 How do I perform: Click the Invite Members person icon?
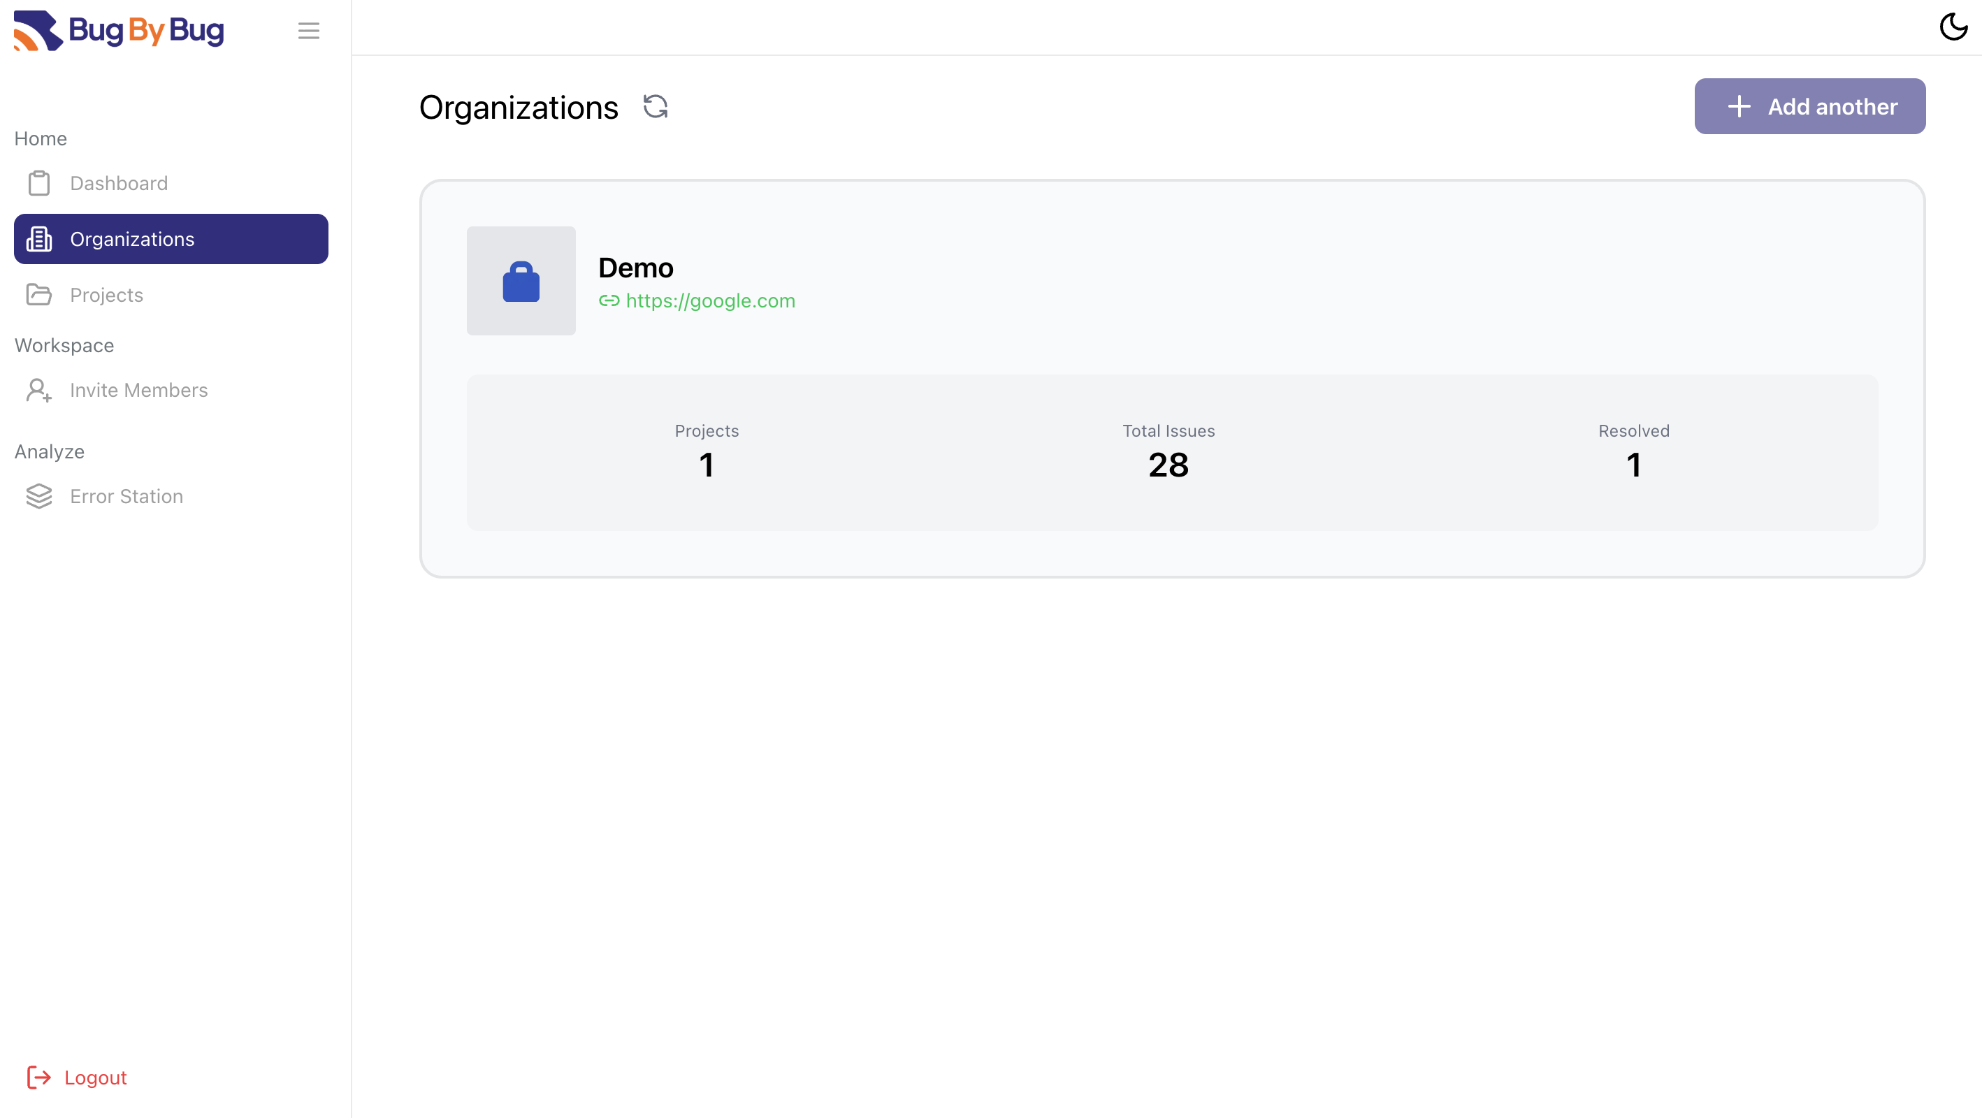point(39,390)
